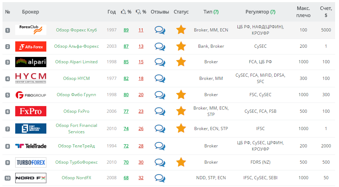339x187 pixels.
Task: Open reviews icon for FxPro row
Action: coord(160,111)
